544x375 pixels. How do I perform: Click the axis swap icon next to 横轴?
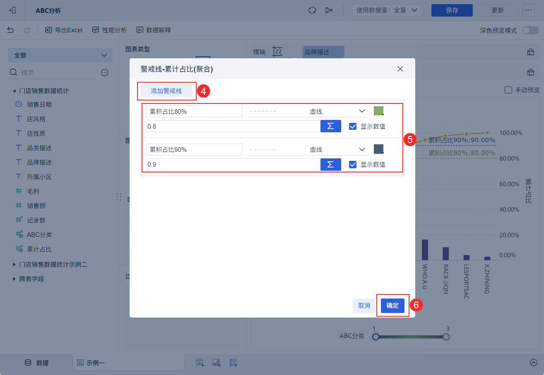(277, 52)
